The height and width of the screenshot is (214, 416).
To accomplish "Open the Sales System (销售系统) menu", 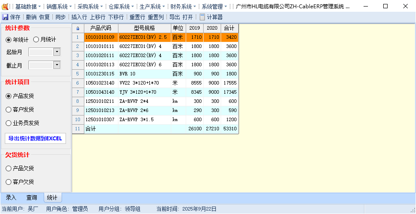I will (57, 7).
